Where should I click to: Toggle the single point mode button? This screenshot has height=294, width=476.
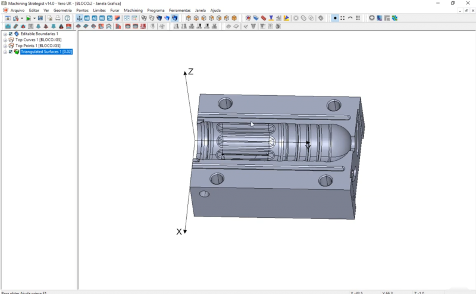tap(335, 18)
